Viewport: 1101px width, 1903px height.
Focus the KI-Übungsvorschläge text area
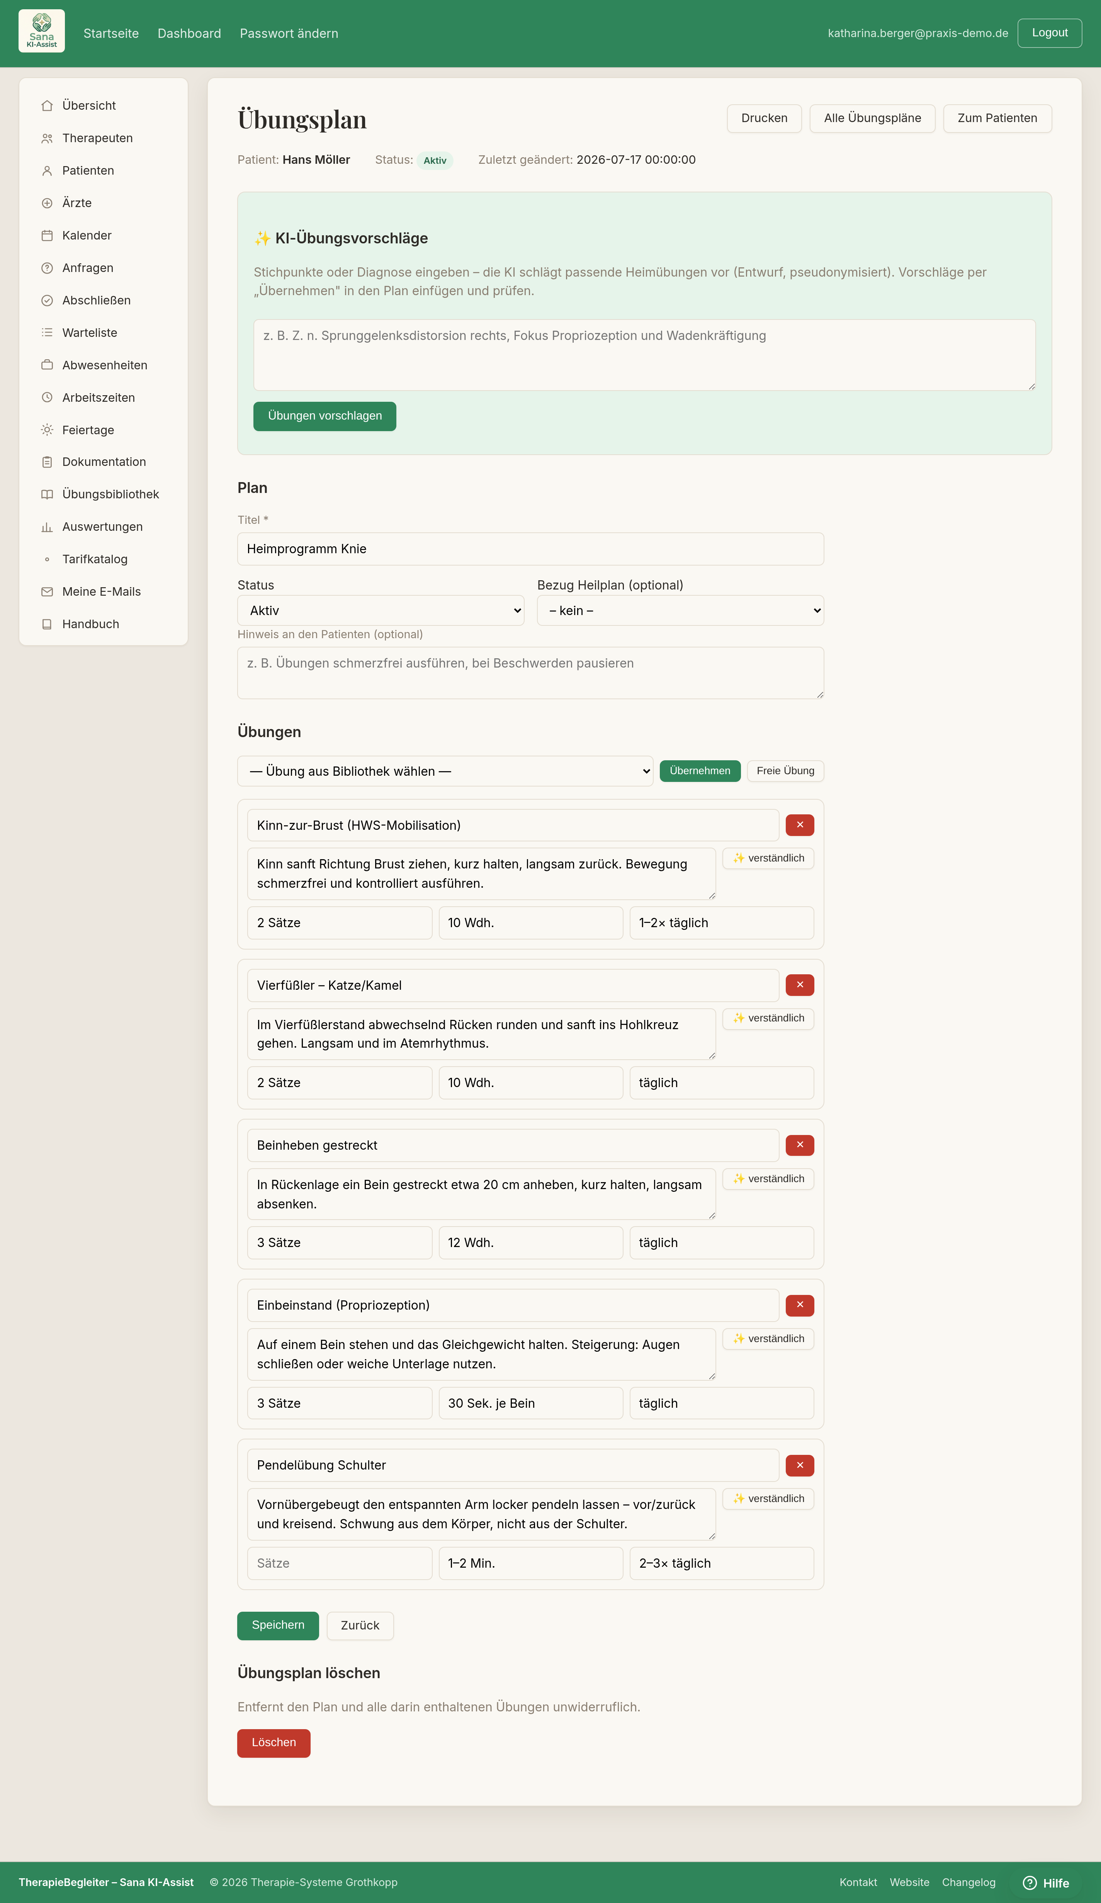click(x=644, y=355)
